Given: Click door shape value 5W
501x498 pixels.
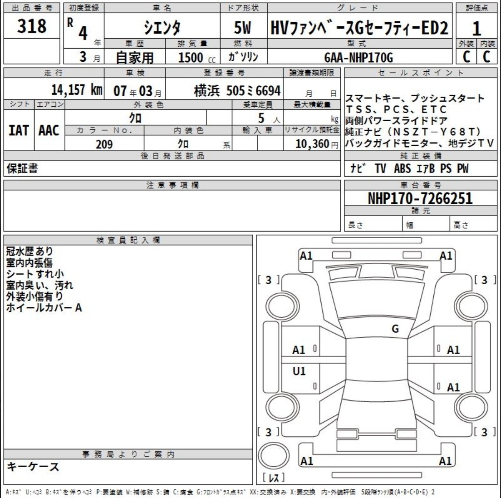Looking at the screenshot, I should 242,28.
